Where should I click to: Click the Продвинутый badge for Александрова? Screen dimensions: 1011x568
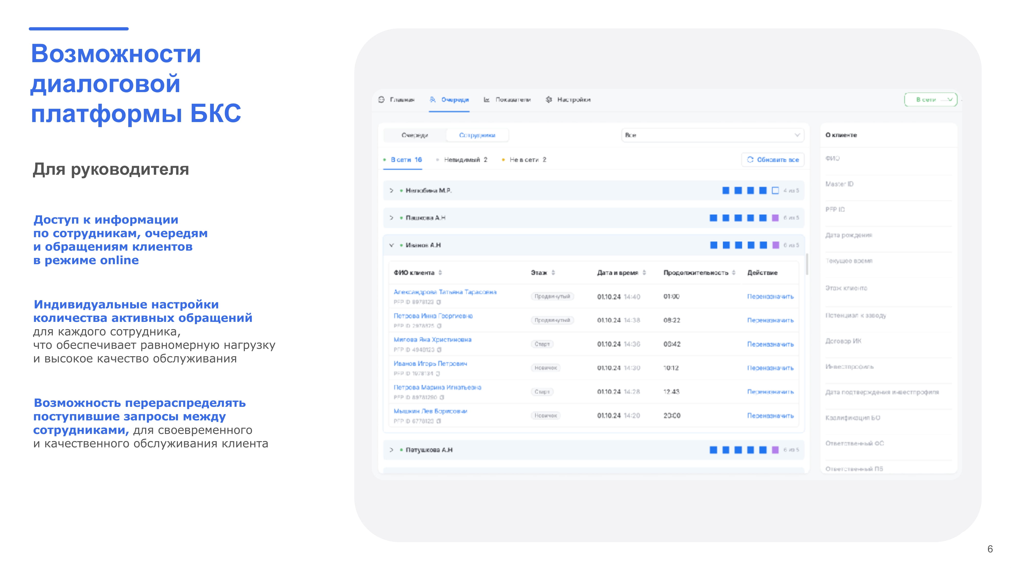(x=552, y=296)
